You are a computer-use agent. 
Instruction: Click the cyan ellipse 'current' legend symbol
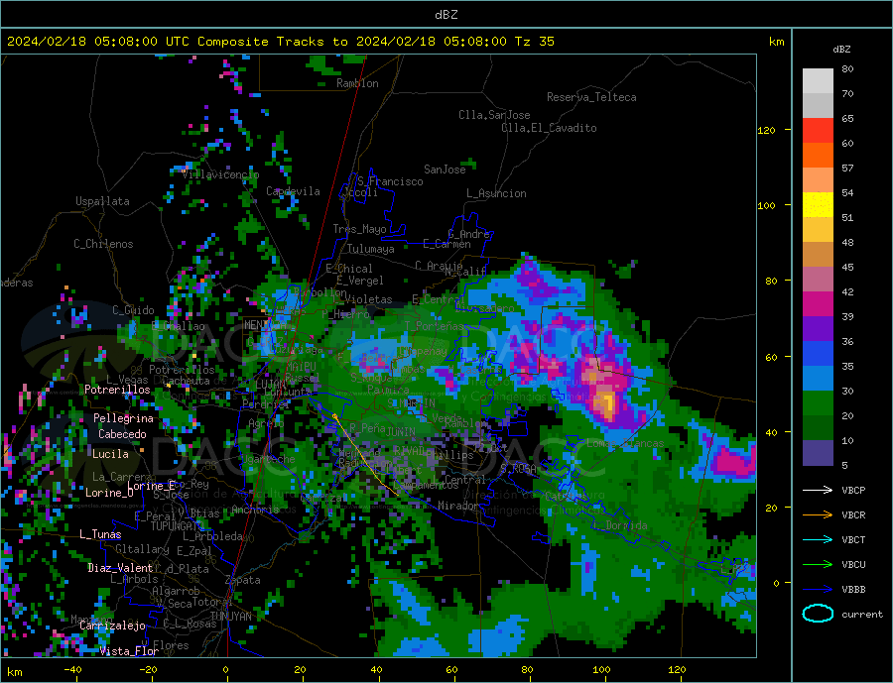click(x=818, y=614)
